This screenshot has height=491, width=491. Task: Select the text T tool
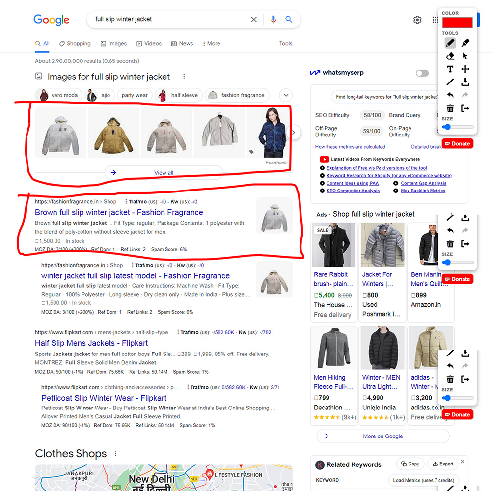[x=450, y=69]
